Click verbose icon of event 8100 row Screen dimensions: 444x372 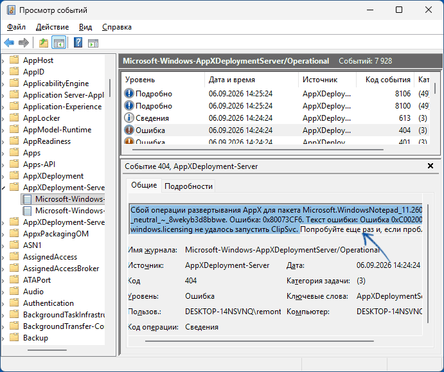tap(129, 105)
